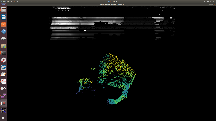This screenshot has height=121, width=216.
Task: Open the Text Editor notepad icon
Action: tap(4, 74)
